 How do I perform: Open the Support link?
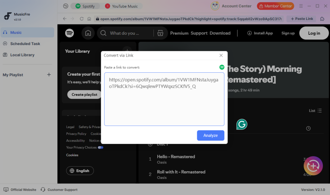click(199, 33)
